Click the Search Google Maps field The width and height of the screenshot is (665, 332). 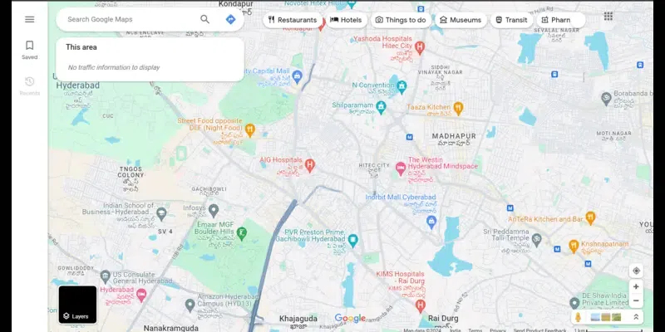[130, 19]
